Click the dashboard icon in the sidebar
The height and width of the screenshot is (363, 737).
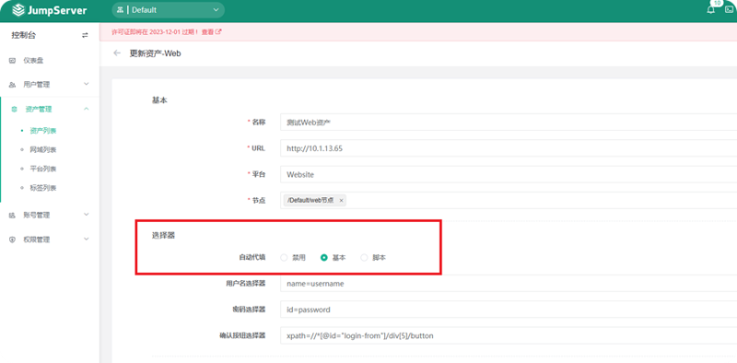(13, 61)
